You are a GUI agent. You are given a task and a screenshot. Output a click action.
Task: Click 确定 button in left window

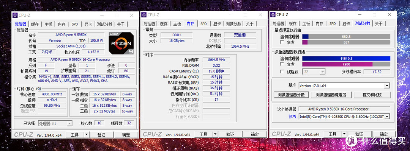(x=126, y=135)
